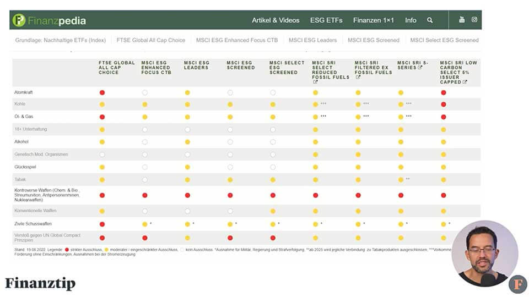Image resolution: width=529 pixels, height=297 pixels.
Task: Jump to MSCI ESG Screened section
Action: coord(374,40)
